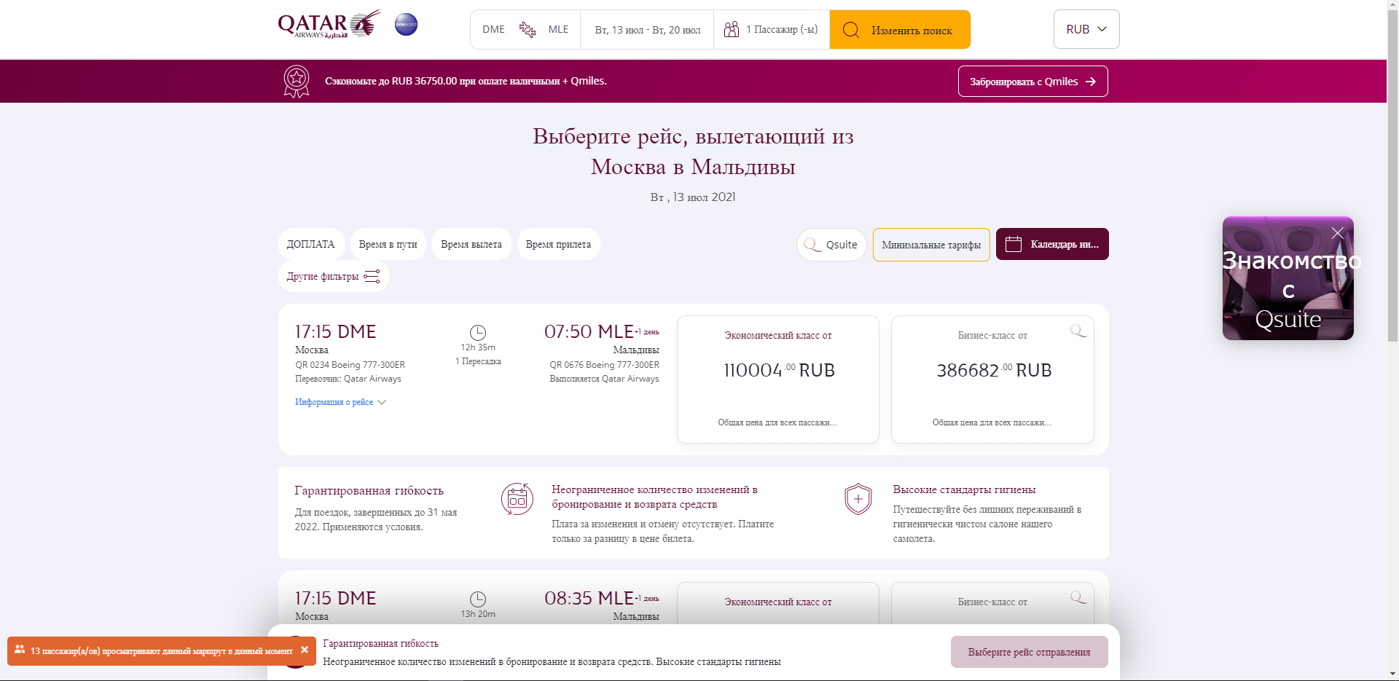Open the Время прилета filter

click(x=558, y=244)
